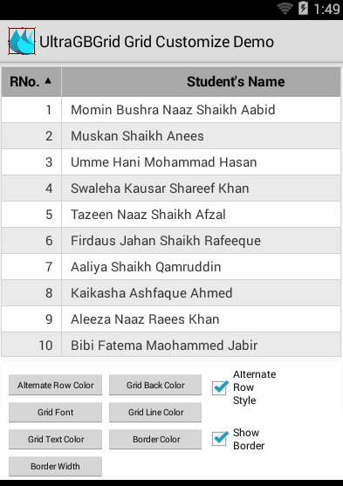The width and height of the screenshot is (343, 486).
Task: Click the RNo. column header
Action: [31, 82]
